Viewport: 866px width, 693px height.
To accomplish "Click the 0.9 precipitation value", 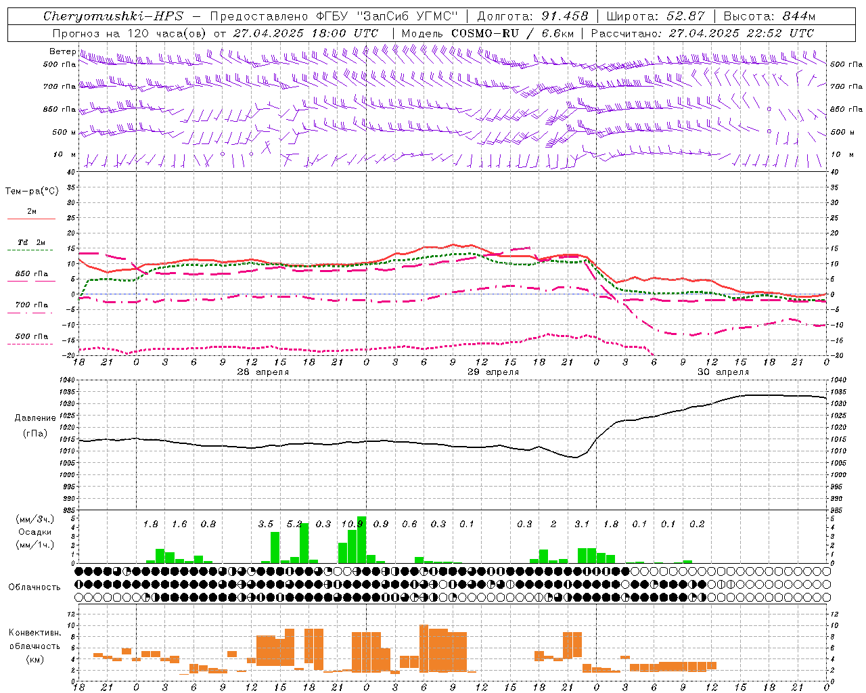I will 381,524.
